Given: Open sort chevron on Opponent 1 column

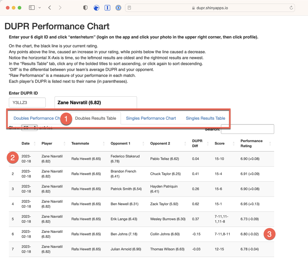Looking at the screenshot, I should click(143, 143).
